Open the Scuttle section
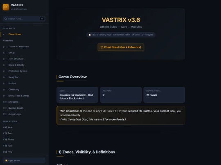The width and height of the screenshot is (221, 165). 24,84
